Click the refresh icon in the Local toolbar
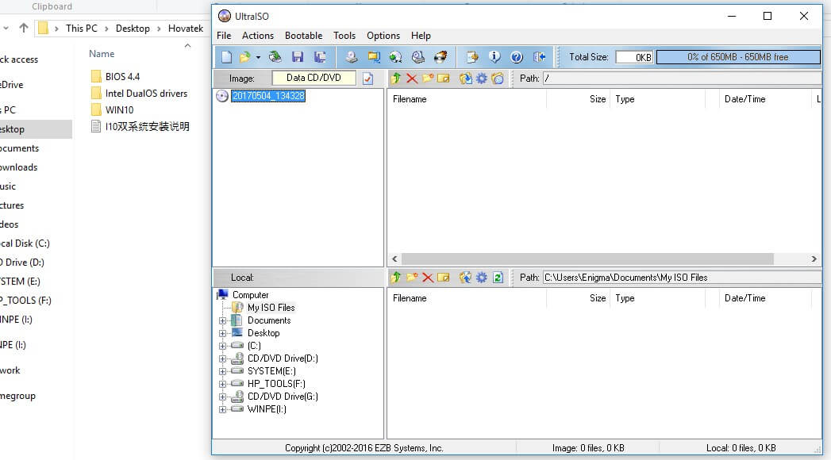Viewport: 831px width, 460px height. tap(498, 278)
